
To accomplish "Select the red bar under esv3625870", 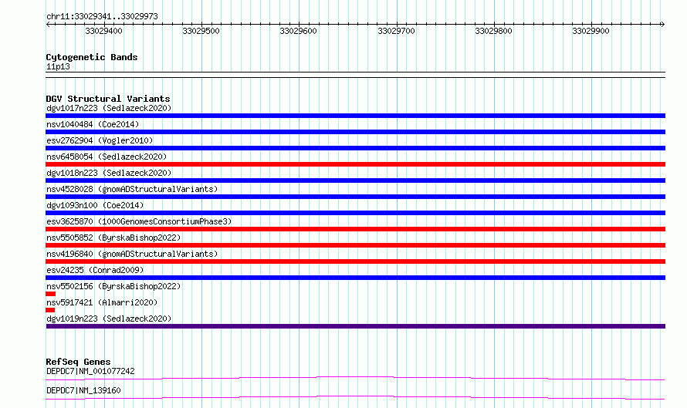I will coord(355,229).
